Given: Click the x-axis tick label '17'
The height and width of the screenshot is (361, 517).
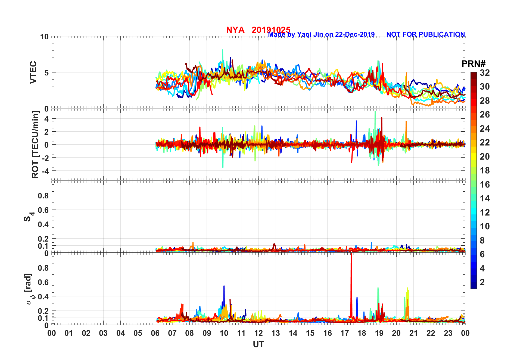Looking at the screenshot, I should (345, 333).
